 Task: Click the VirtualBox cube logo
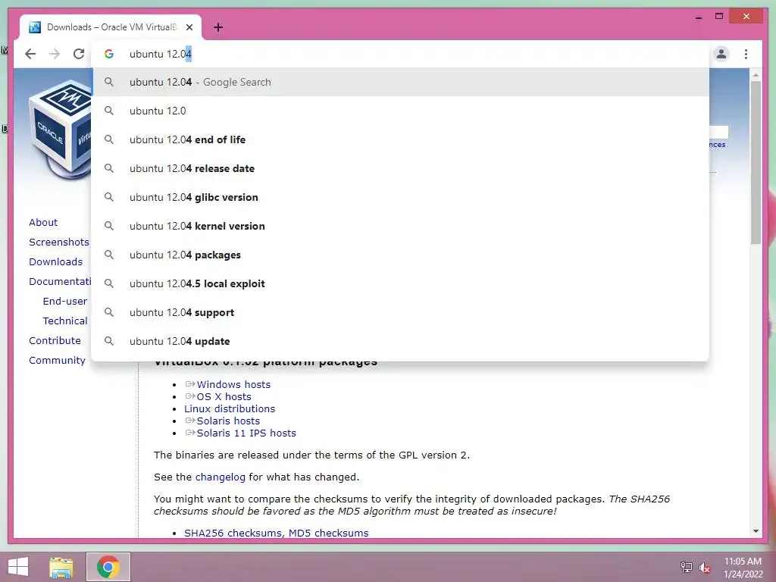pyautogui.click(x=60, y=131)
